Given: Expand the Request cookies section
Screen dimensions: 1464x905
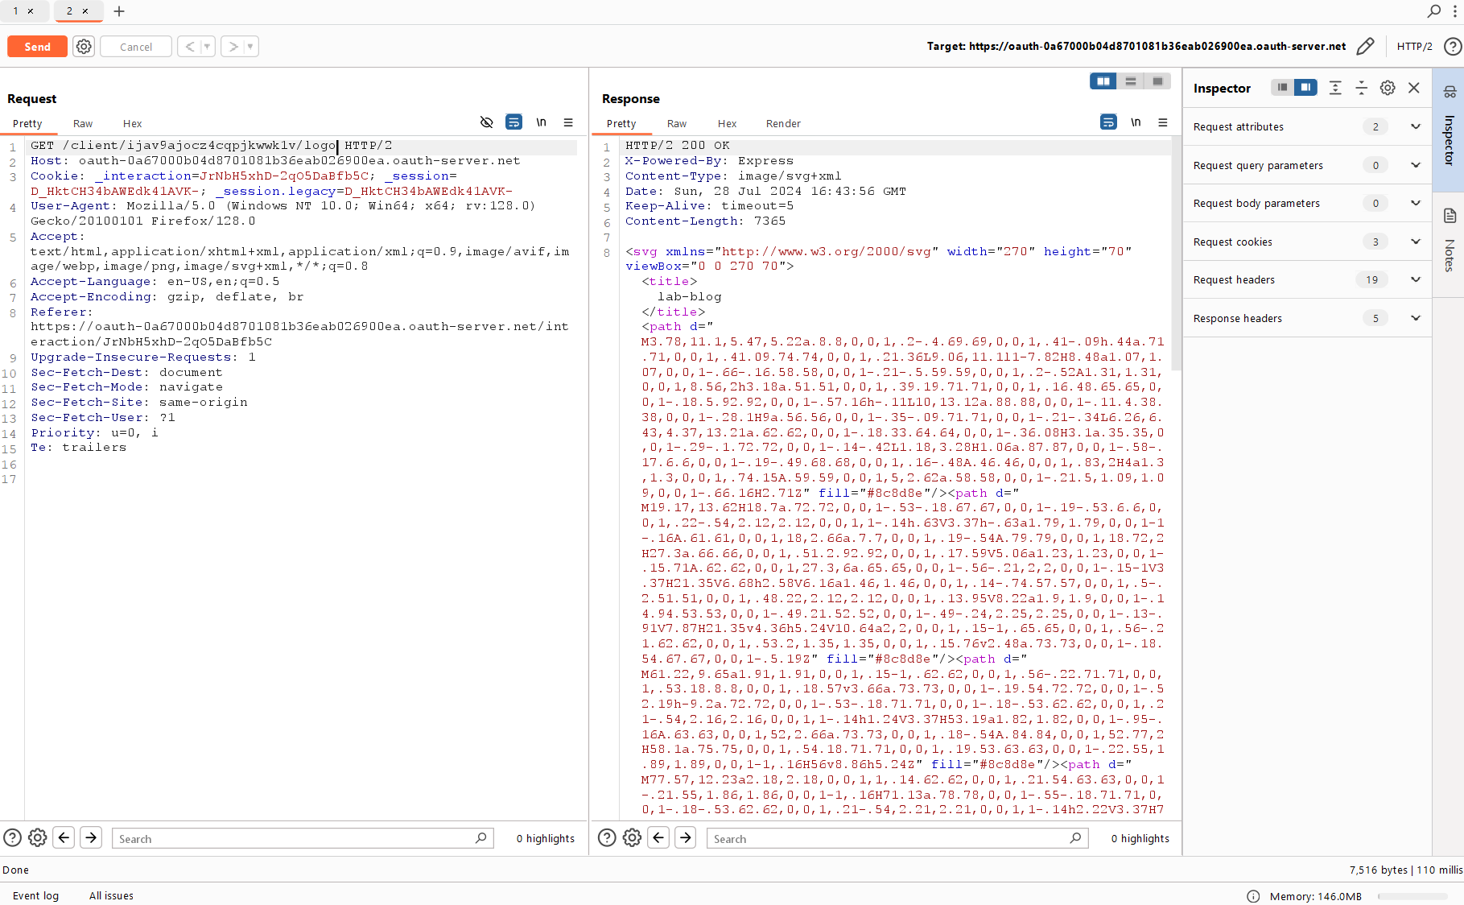Looking at the screenshot, I should coord(1415,242).
